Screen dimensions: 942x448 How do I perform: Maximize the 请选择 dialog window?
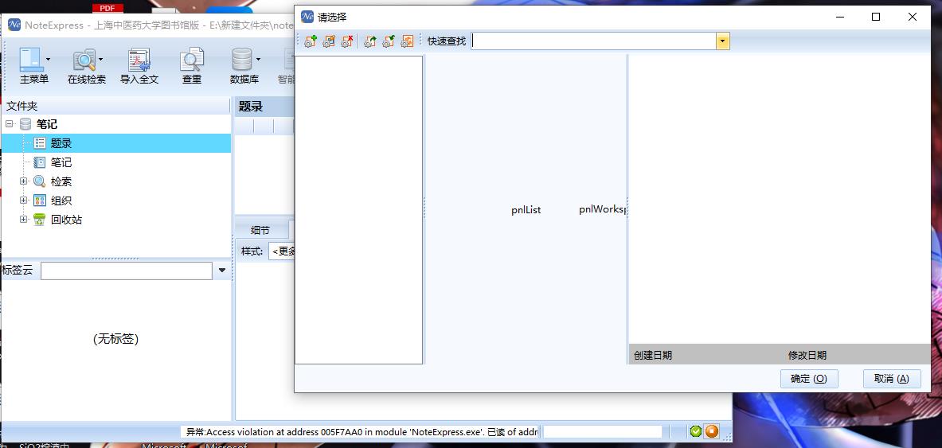pyautogui.click(x=875, y=17)
